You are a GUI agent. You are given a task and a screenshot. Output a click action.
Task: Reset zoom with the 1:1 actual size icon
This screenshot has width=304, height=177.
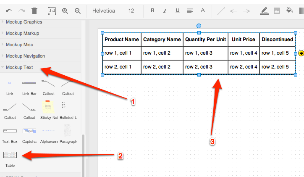click(52, 11)
